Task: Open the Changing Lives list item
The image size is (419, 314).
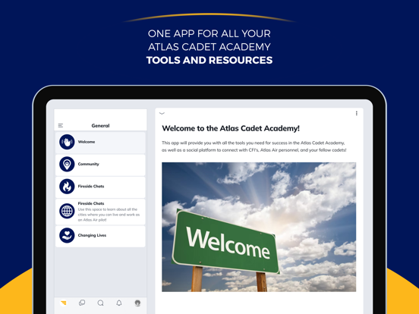Action: [x=100, y=236]
